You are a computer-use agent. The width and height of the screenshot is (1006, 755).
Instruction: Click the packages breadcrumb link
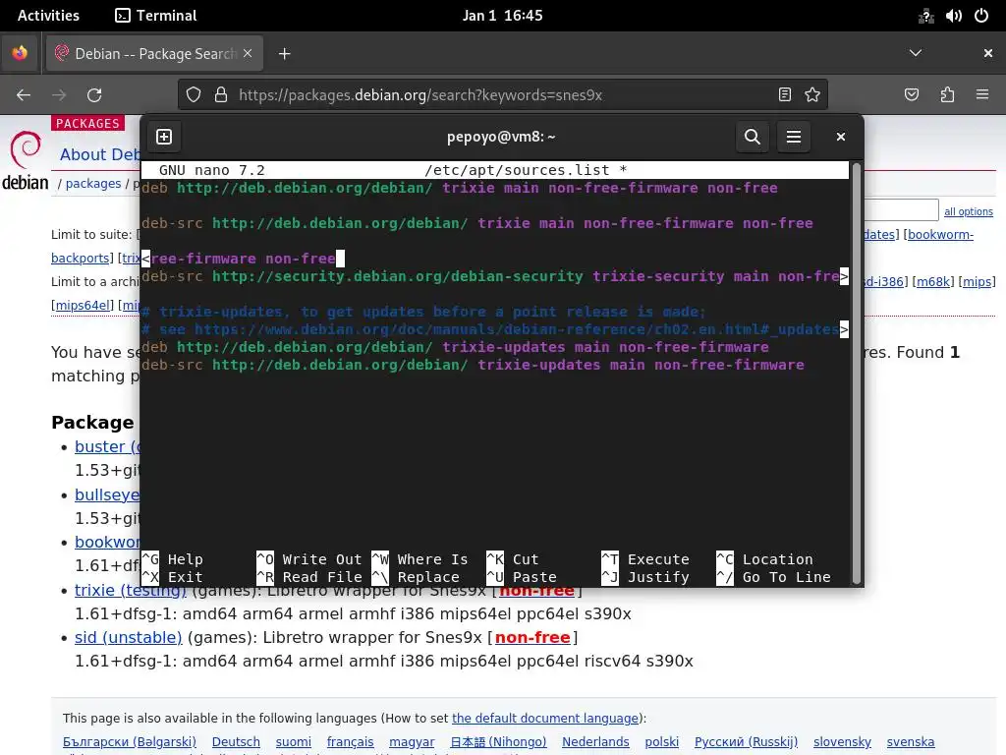click(93, 184)
